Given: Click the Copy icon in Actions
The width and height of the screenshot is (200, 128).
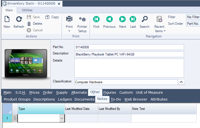Looking at the screenshot, I should (x=47, y=17).
